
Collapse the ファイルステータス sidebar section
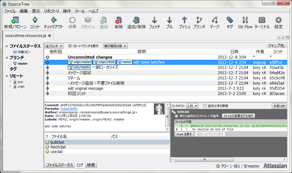7,46
